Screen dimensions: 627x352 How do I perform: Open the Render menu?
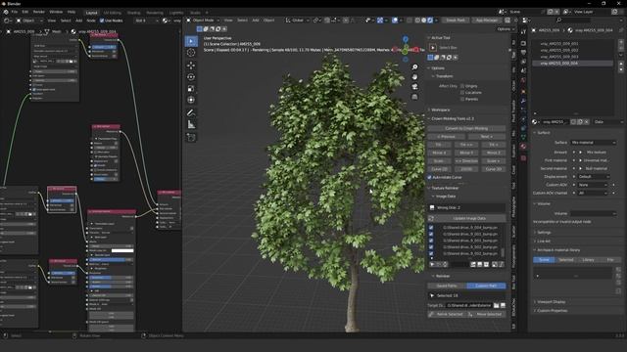click(39, 12)
